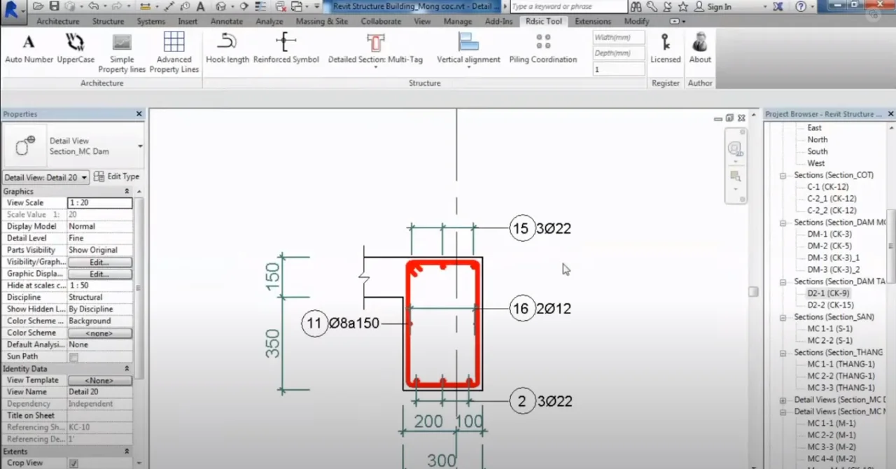Click the Subscription Center key icon
The width and height of the screenshot is (896, 469).
coord(652,6)
